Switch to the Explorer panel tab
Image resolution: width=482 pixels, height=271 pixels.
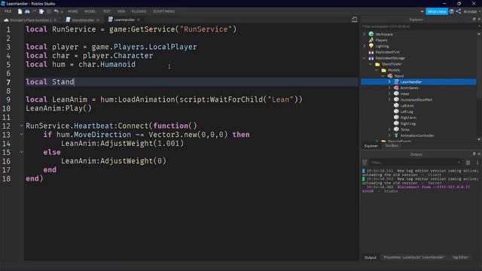(x=371, y=146)
